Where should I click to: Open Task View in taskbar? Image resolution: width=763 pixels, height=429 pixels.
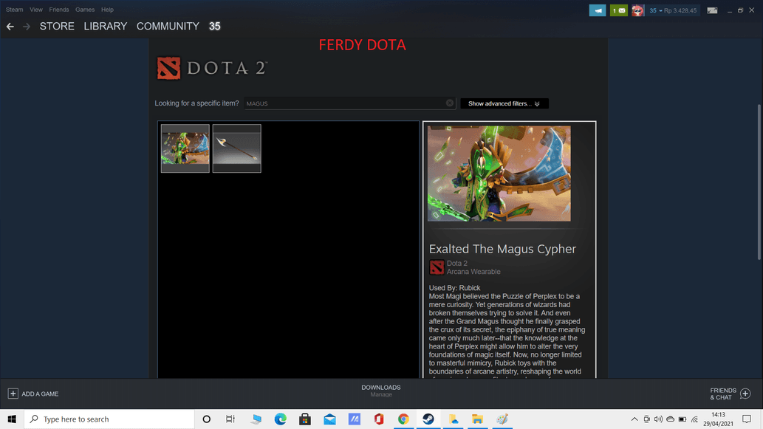(x=230, y=419)
